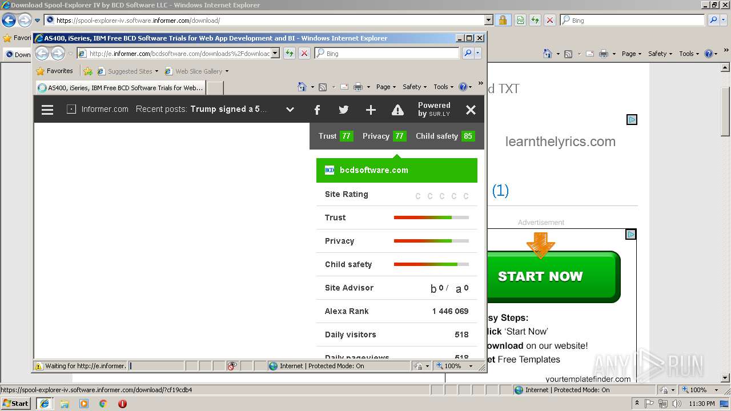Click the plus icon in the dark bar
Viewport: 731px width, 411px height.
pyautogui.click(x=371, y=110)
